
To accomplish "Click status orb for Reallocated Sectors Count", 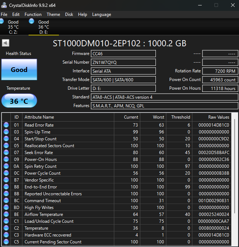I will (6, 145).
